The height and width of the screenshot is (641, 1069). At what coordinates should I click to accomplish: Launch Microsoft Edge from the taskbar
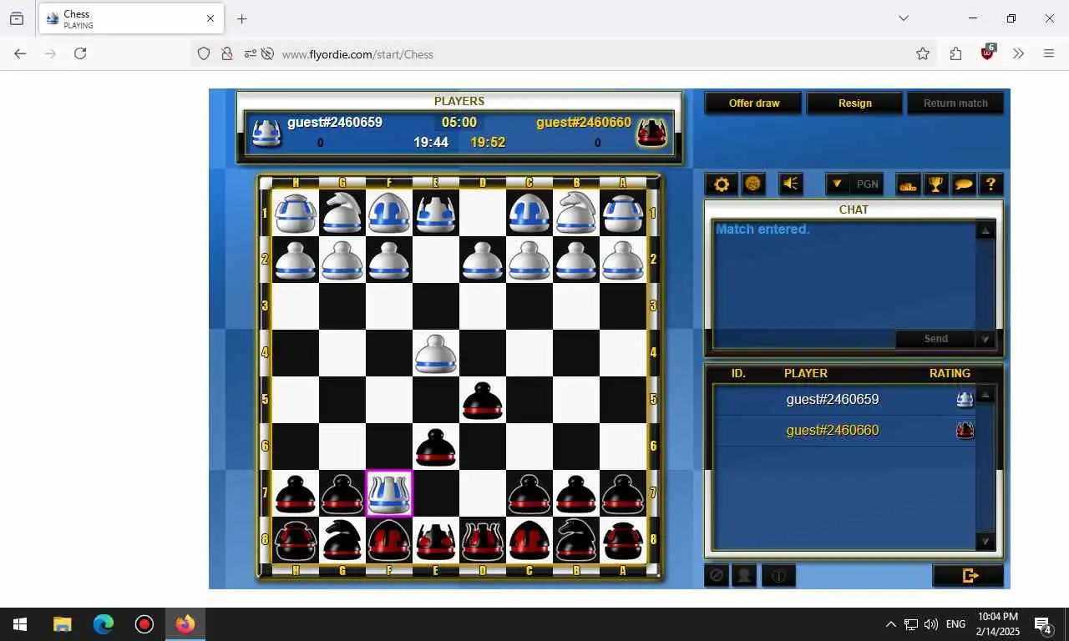click(x=104, y=624)
